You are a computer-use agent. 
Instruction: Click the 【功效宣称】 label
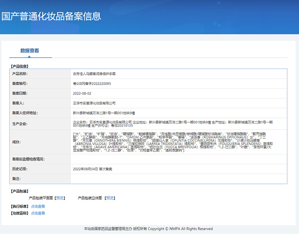pos(20,213)
